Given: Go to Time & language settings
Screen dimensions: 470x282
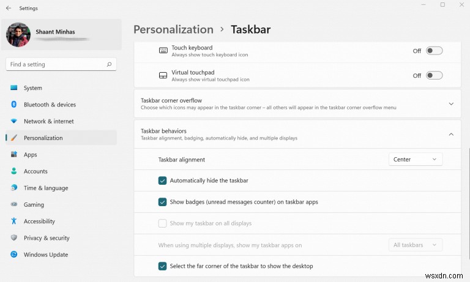Looking at the screenshot, I should point(46,188).
